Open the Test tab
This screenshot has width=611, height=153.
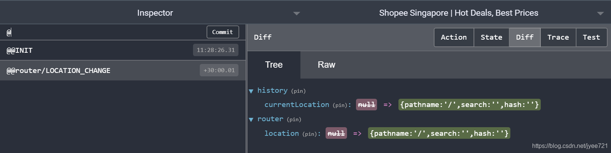591,37
